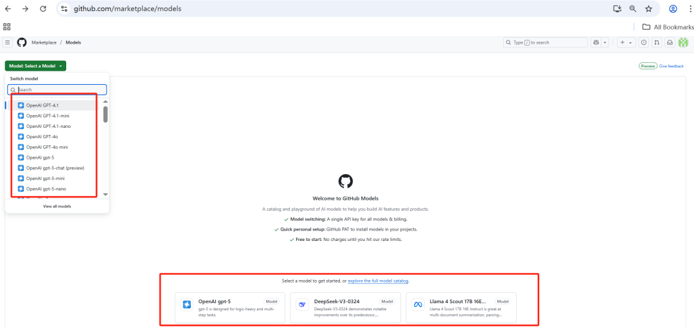Select OpenAI gpt-5 in the Switch model list
The width and height of the screenshot is (694, 327).
pyautogui.click(x=53, y=157)
